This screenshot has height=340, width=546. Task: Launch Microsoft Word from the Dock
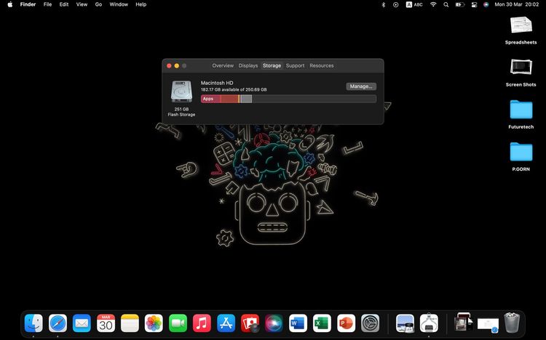298,323
